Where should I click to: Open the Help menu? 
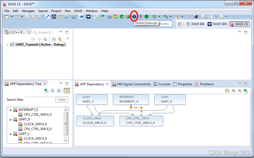pos(105,11)
